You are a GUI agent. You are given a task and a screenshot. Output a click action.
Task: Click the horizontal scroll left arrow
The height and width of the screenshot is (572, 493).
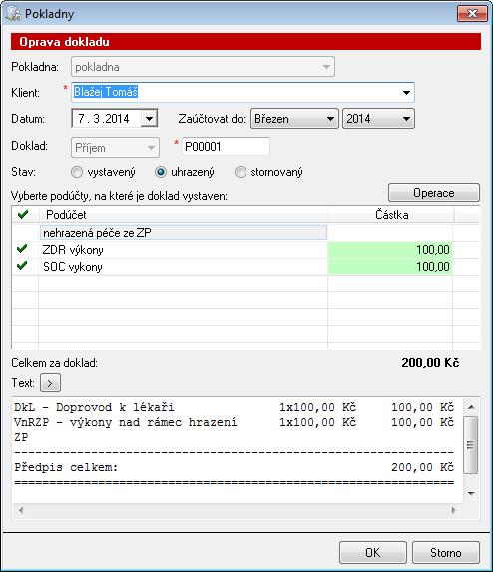pyautogui.click(x=21, y=510)
